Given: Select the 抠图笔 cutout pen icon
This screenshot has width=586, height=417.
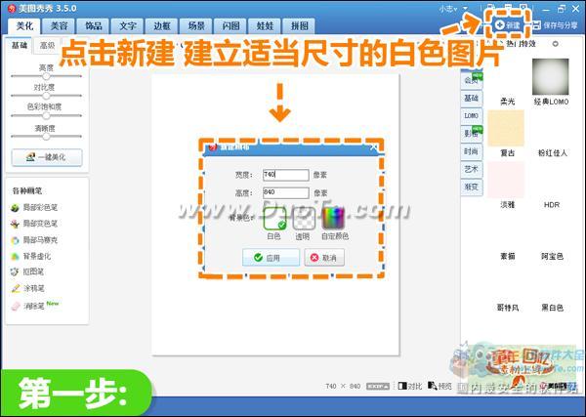Looking at the screenshot, I should tap(15, 272).
